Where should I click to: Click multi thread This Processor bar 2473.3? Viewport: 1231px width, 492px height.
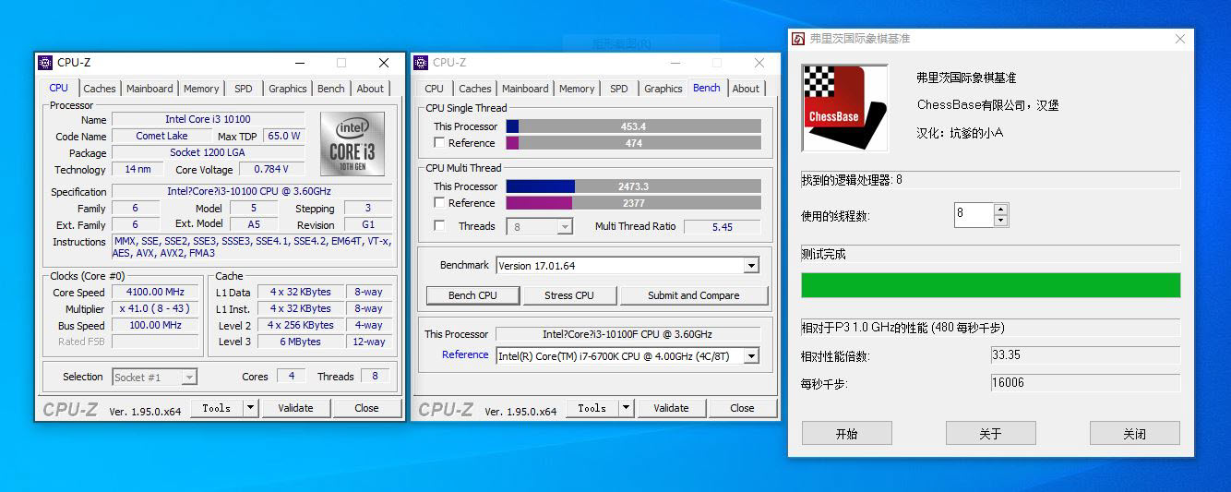click(x=633, y=186)
